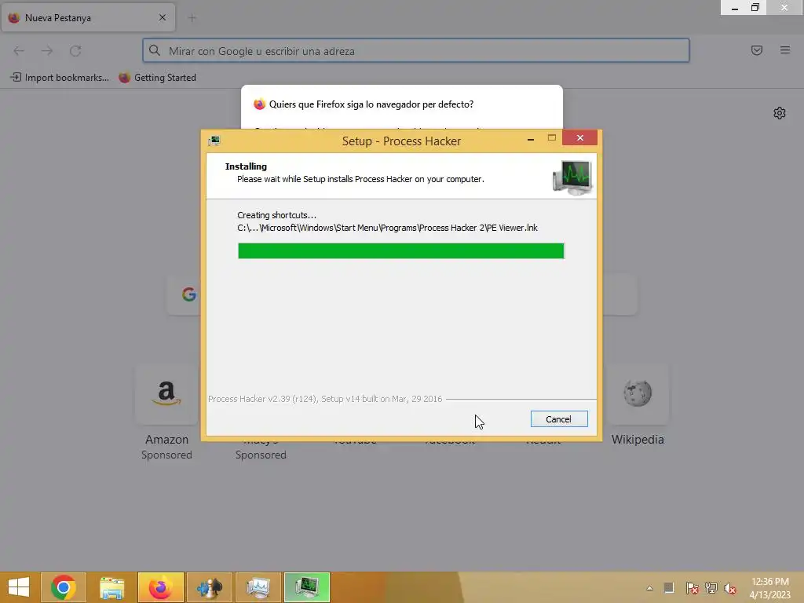Open Action Center flag icon in tray

pos(692,588)
